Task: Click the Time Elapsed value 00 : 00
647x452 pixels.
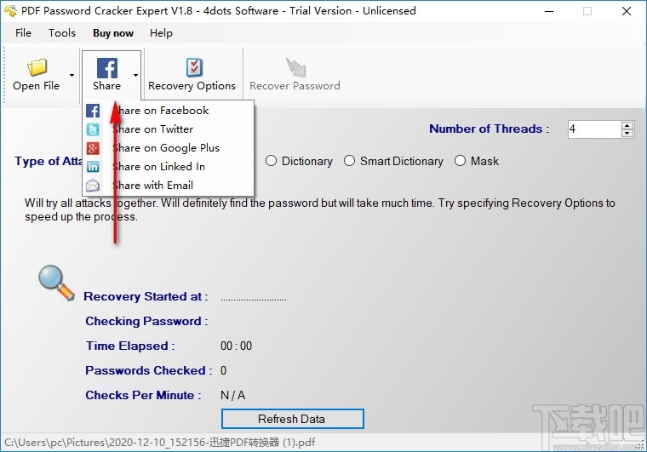Action: 236,346
